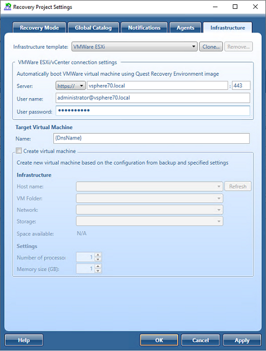Click the Number of processors value box
Image resolution: width=266 pixels, height=351 pixels.
tap(86, 257)
